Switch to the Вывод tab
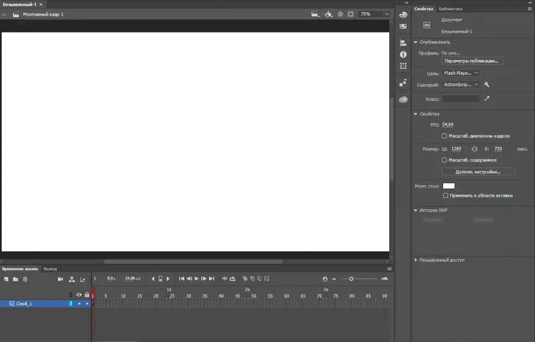 (x=50, y=269)
